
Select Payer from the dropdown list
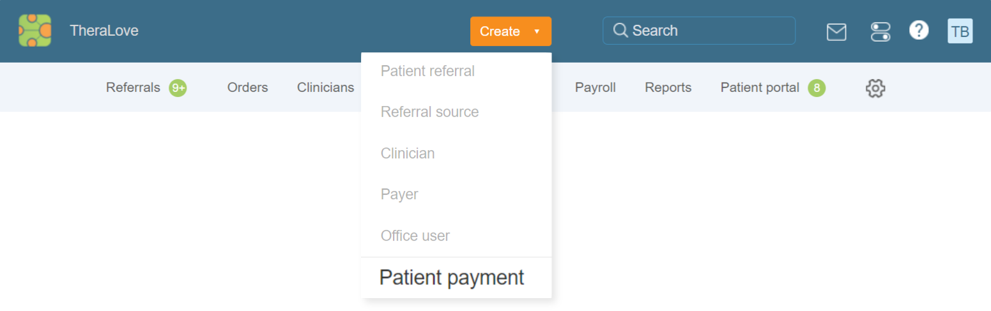click(399, 194)
